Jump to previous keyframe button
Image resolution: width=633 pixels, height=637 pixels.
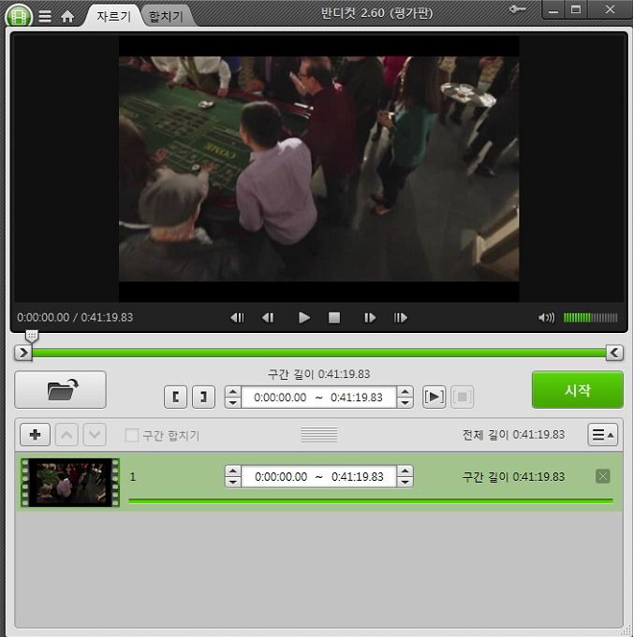pyautogui.click(x=237, y=317)
